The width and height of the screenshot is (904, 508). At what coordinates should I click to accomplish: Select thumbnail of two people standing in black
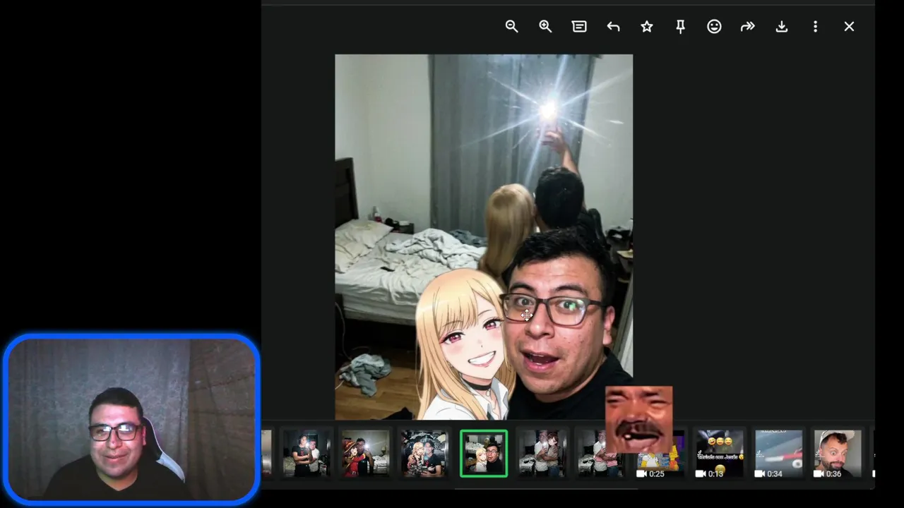pyautogui.click(x=307, y=454)
